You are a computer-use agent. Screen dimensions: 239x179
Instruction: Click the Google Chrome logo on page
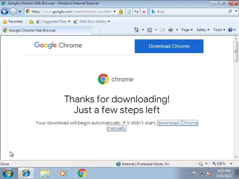[58, 45]
